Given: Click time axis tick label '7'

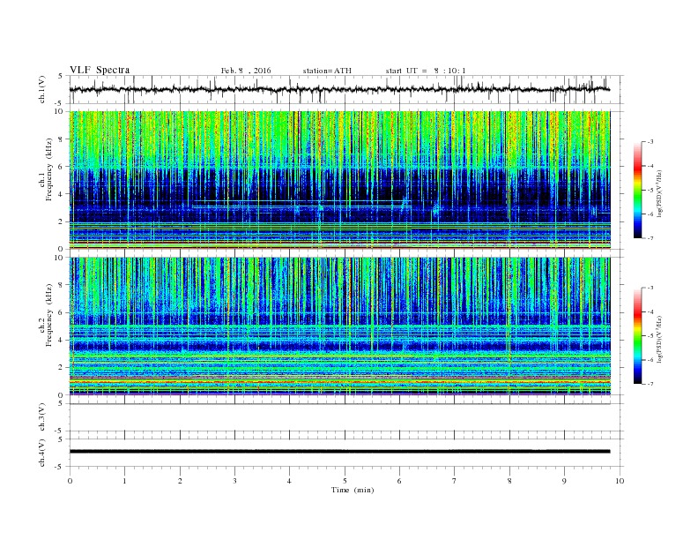Looking at the screenshot, I should pos(455,481).
